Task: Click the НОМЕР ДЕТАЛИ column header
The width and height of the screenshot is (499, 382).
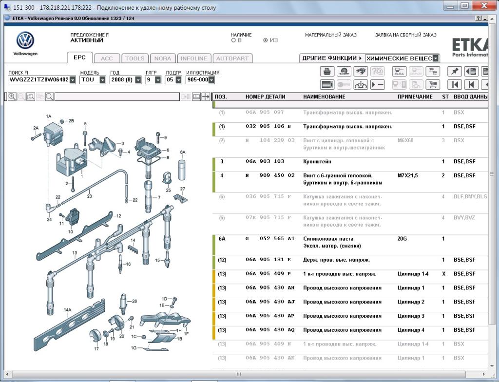Action: (x=265, y=97)
